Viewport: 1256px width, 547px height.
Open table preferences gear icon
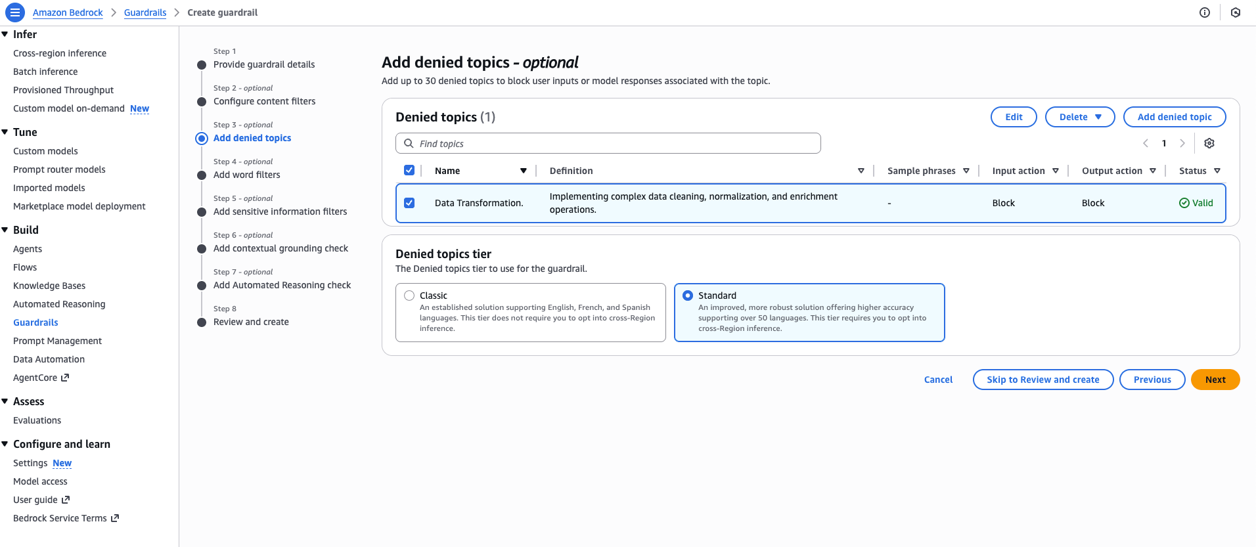point(1209,143)
